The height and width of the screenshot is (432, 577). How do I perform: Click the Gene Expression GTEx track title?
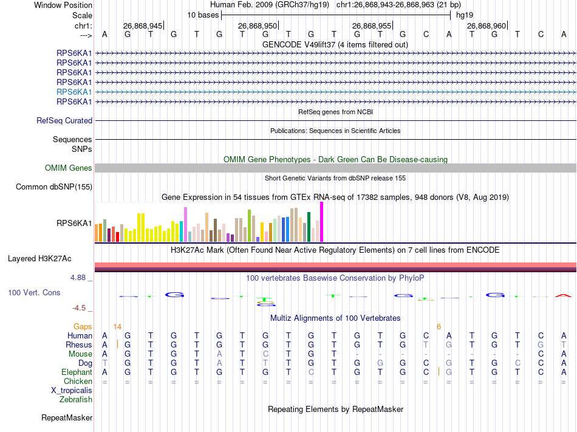tap(335, 197)
